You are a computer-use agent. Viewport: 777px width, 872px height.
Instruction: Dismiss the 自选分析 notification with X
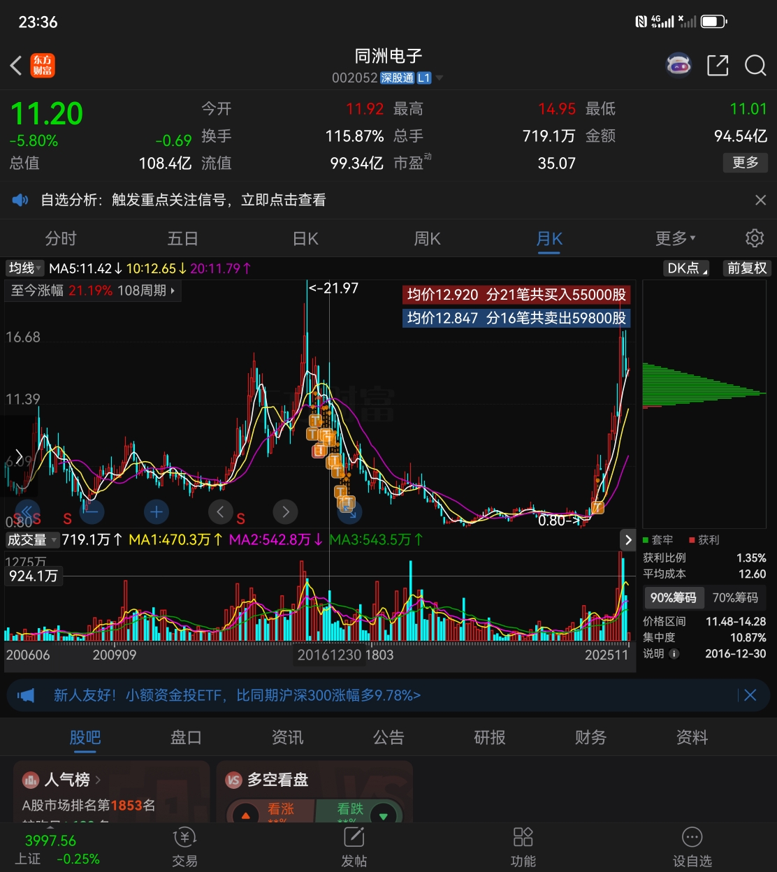pos(761,201)
